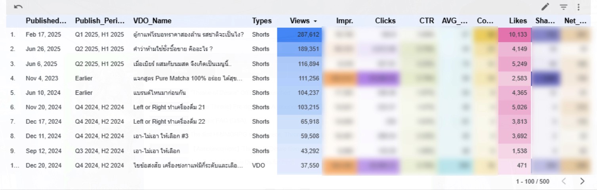The height and width of the screenshot is (190, 597).
Task: Open the three-dot more options menu
Action: pyautogui.click(x=578, y=7)
